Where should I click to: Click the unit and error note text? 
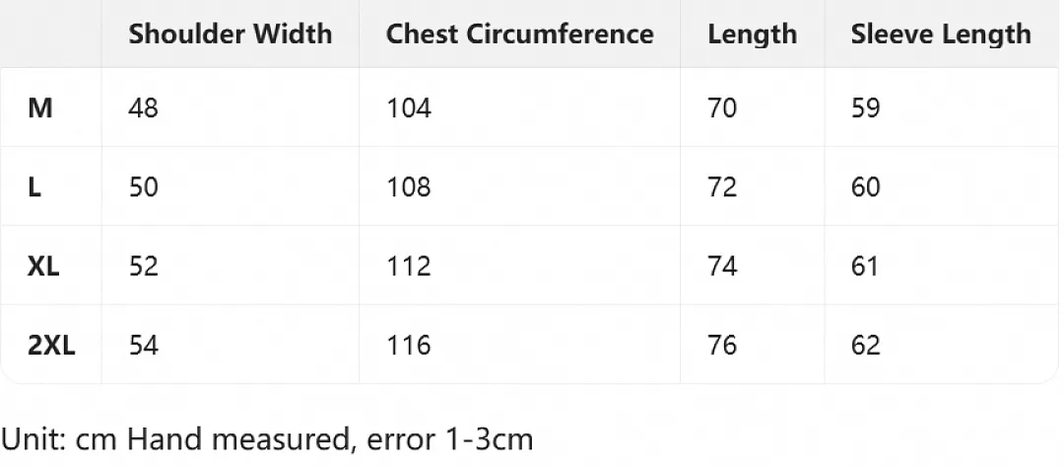click(267, 439)
